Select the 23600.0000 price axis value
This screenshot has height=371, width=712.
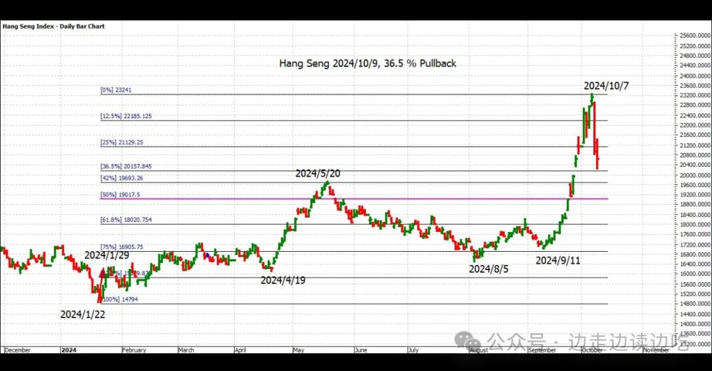click(696, 86)
